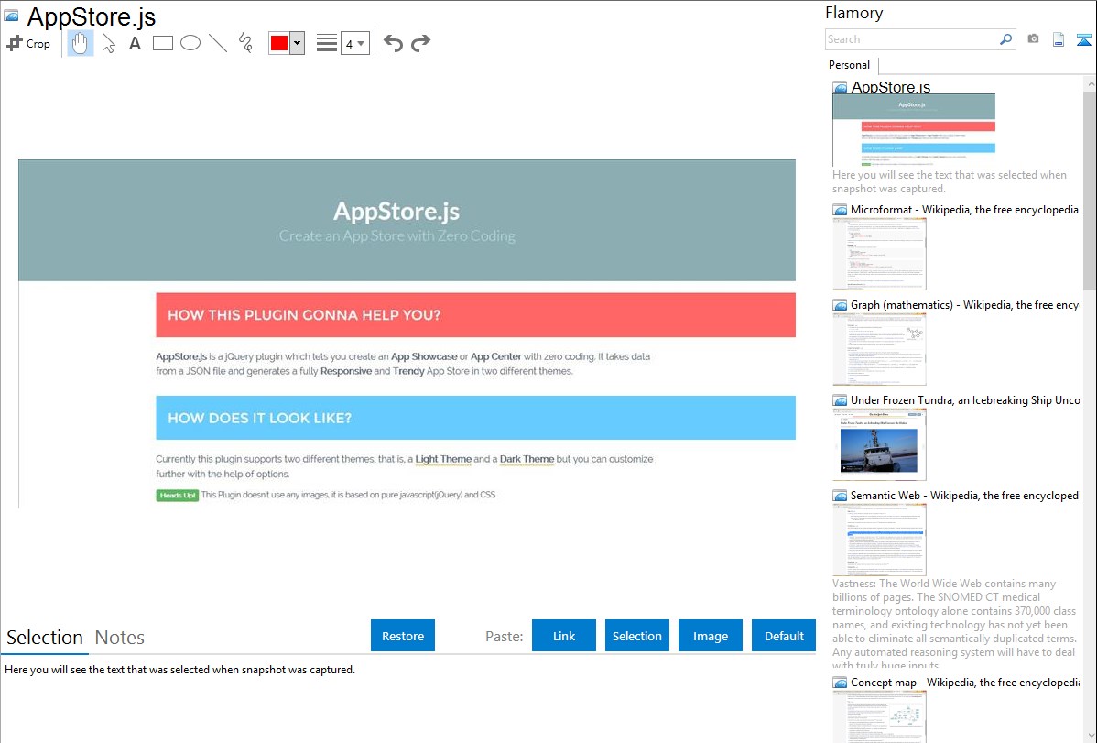Click the Vastness description under Semantic Web
Image resolution: width=1097 pixels, height=743 pixels.
954,624
